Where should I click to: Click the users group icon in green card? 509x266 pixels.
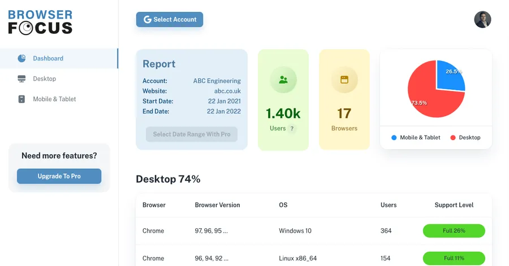coord(283,80)
